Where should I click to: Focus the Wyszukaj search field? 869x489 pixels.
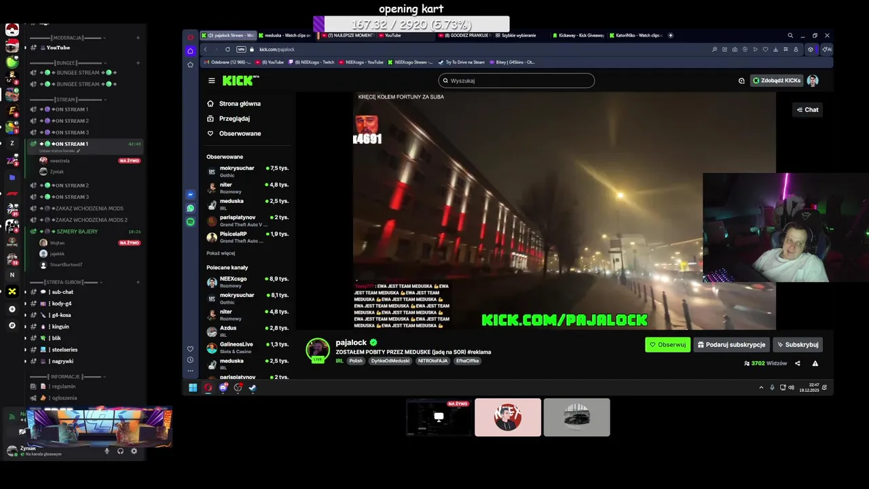pyautogui.click(x=516, y=80)
